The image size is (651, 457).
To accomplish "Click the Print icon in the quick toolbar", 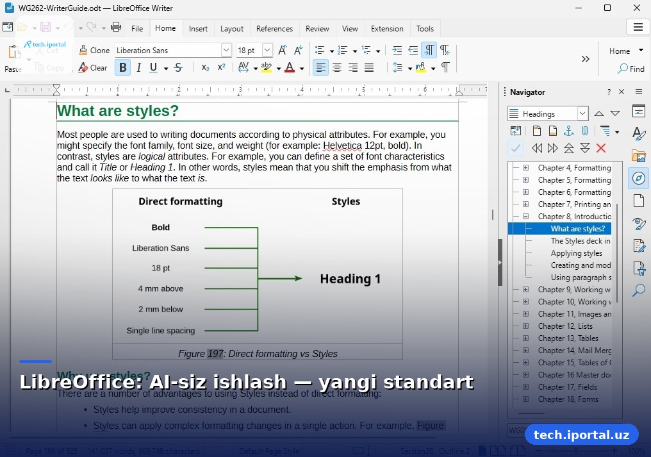I will click(x=116, y=28).
